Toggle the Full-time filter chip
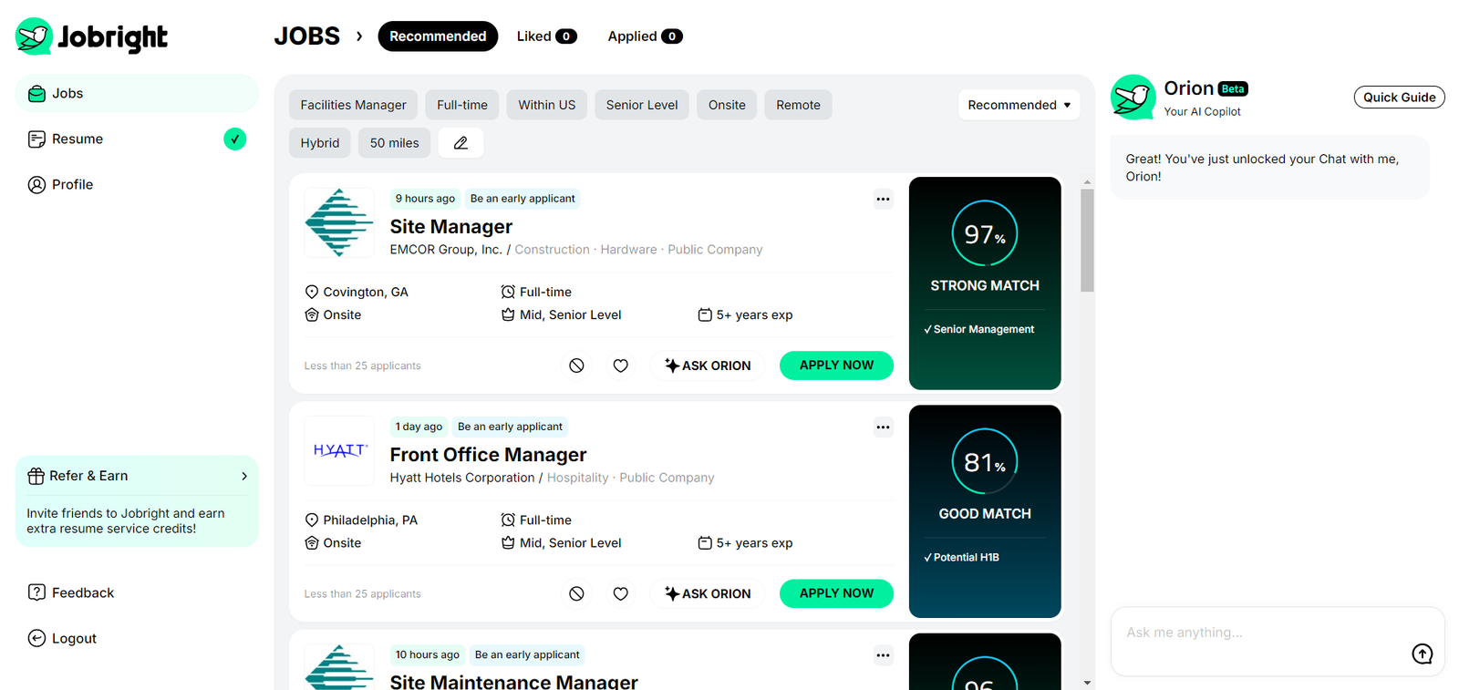This screenshot has height=690, width=1459. [462, 105]
